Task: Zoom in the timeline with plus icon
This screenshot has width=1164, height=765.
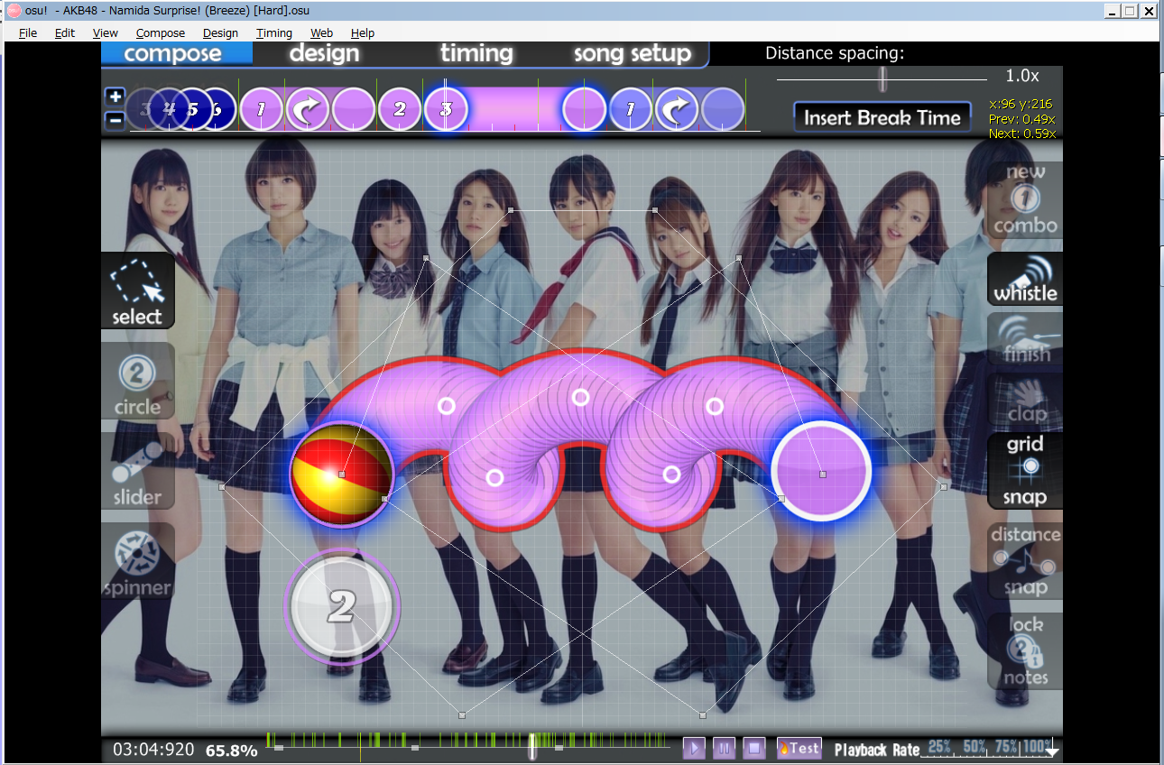Action: [x=115, y=97]
